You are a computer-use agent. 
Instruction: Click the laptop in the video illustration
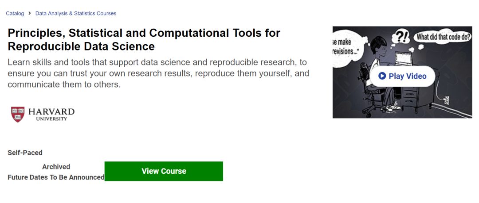click(403, 59)
